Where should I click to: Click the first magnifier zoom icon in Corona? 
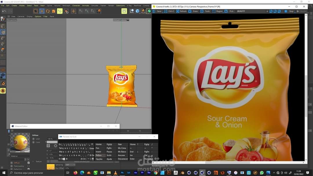point(271,11)
